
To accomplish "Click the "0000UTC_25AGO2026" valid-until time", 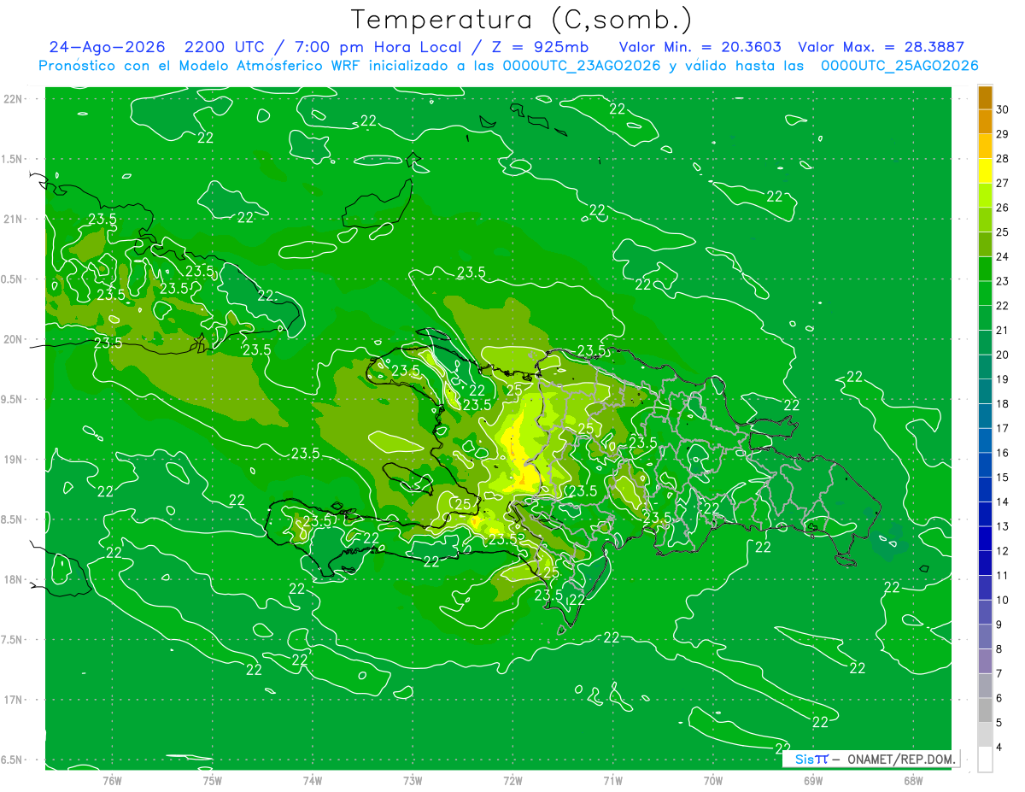I will [x=899, y=66].
